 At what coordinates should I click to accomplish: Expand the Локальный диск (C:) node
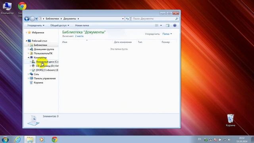[x=30, y=62]
